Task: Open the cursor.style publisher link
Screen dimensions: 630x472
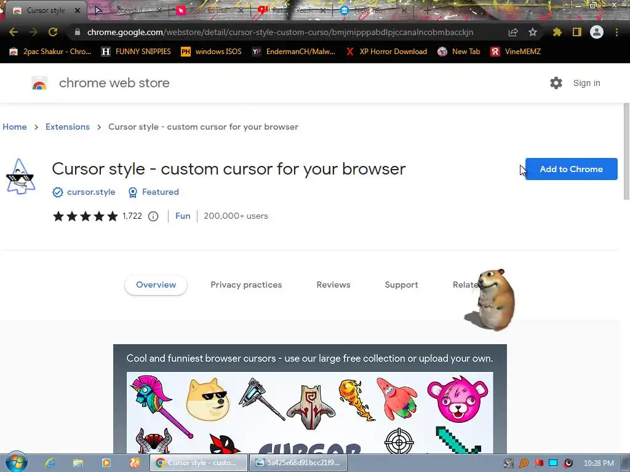Action: click(91, 192)
